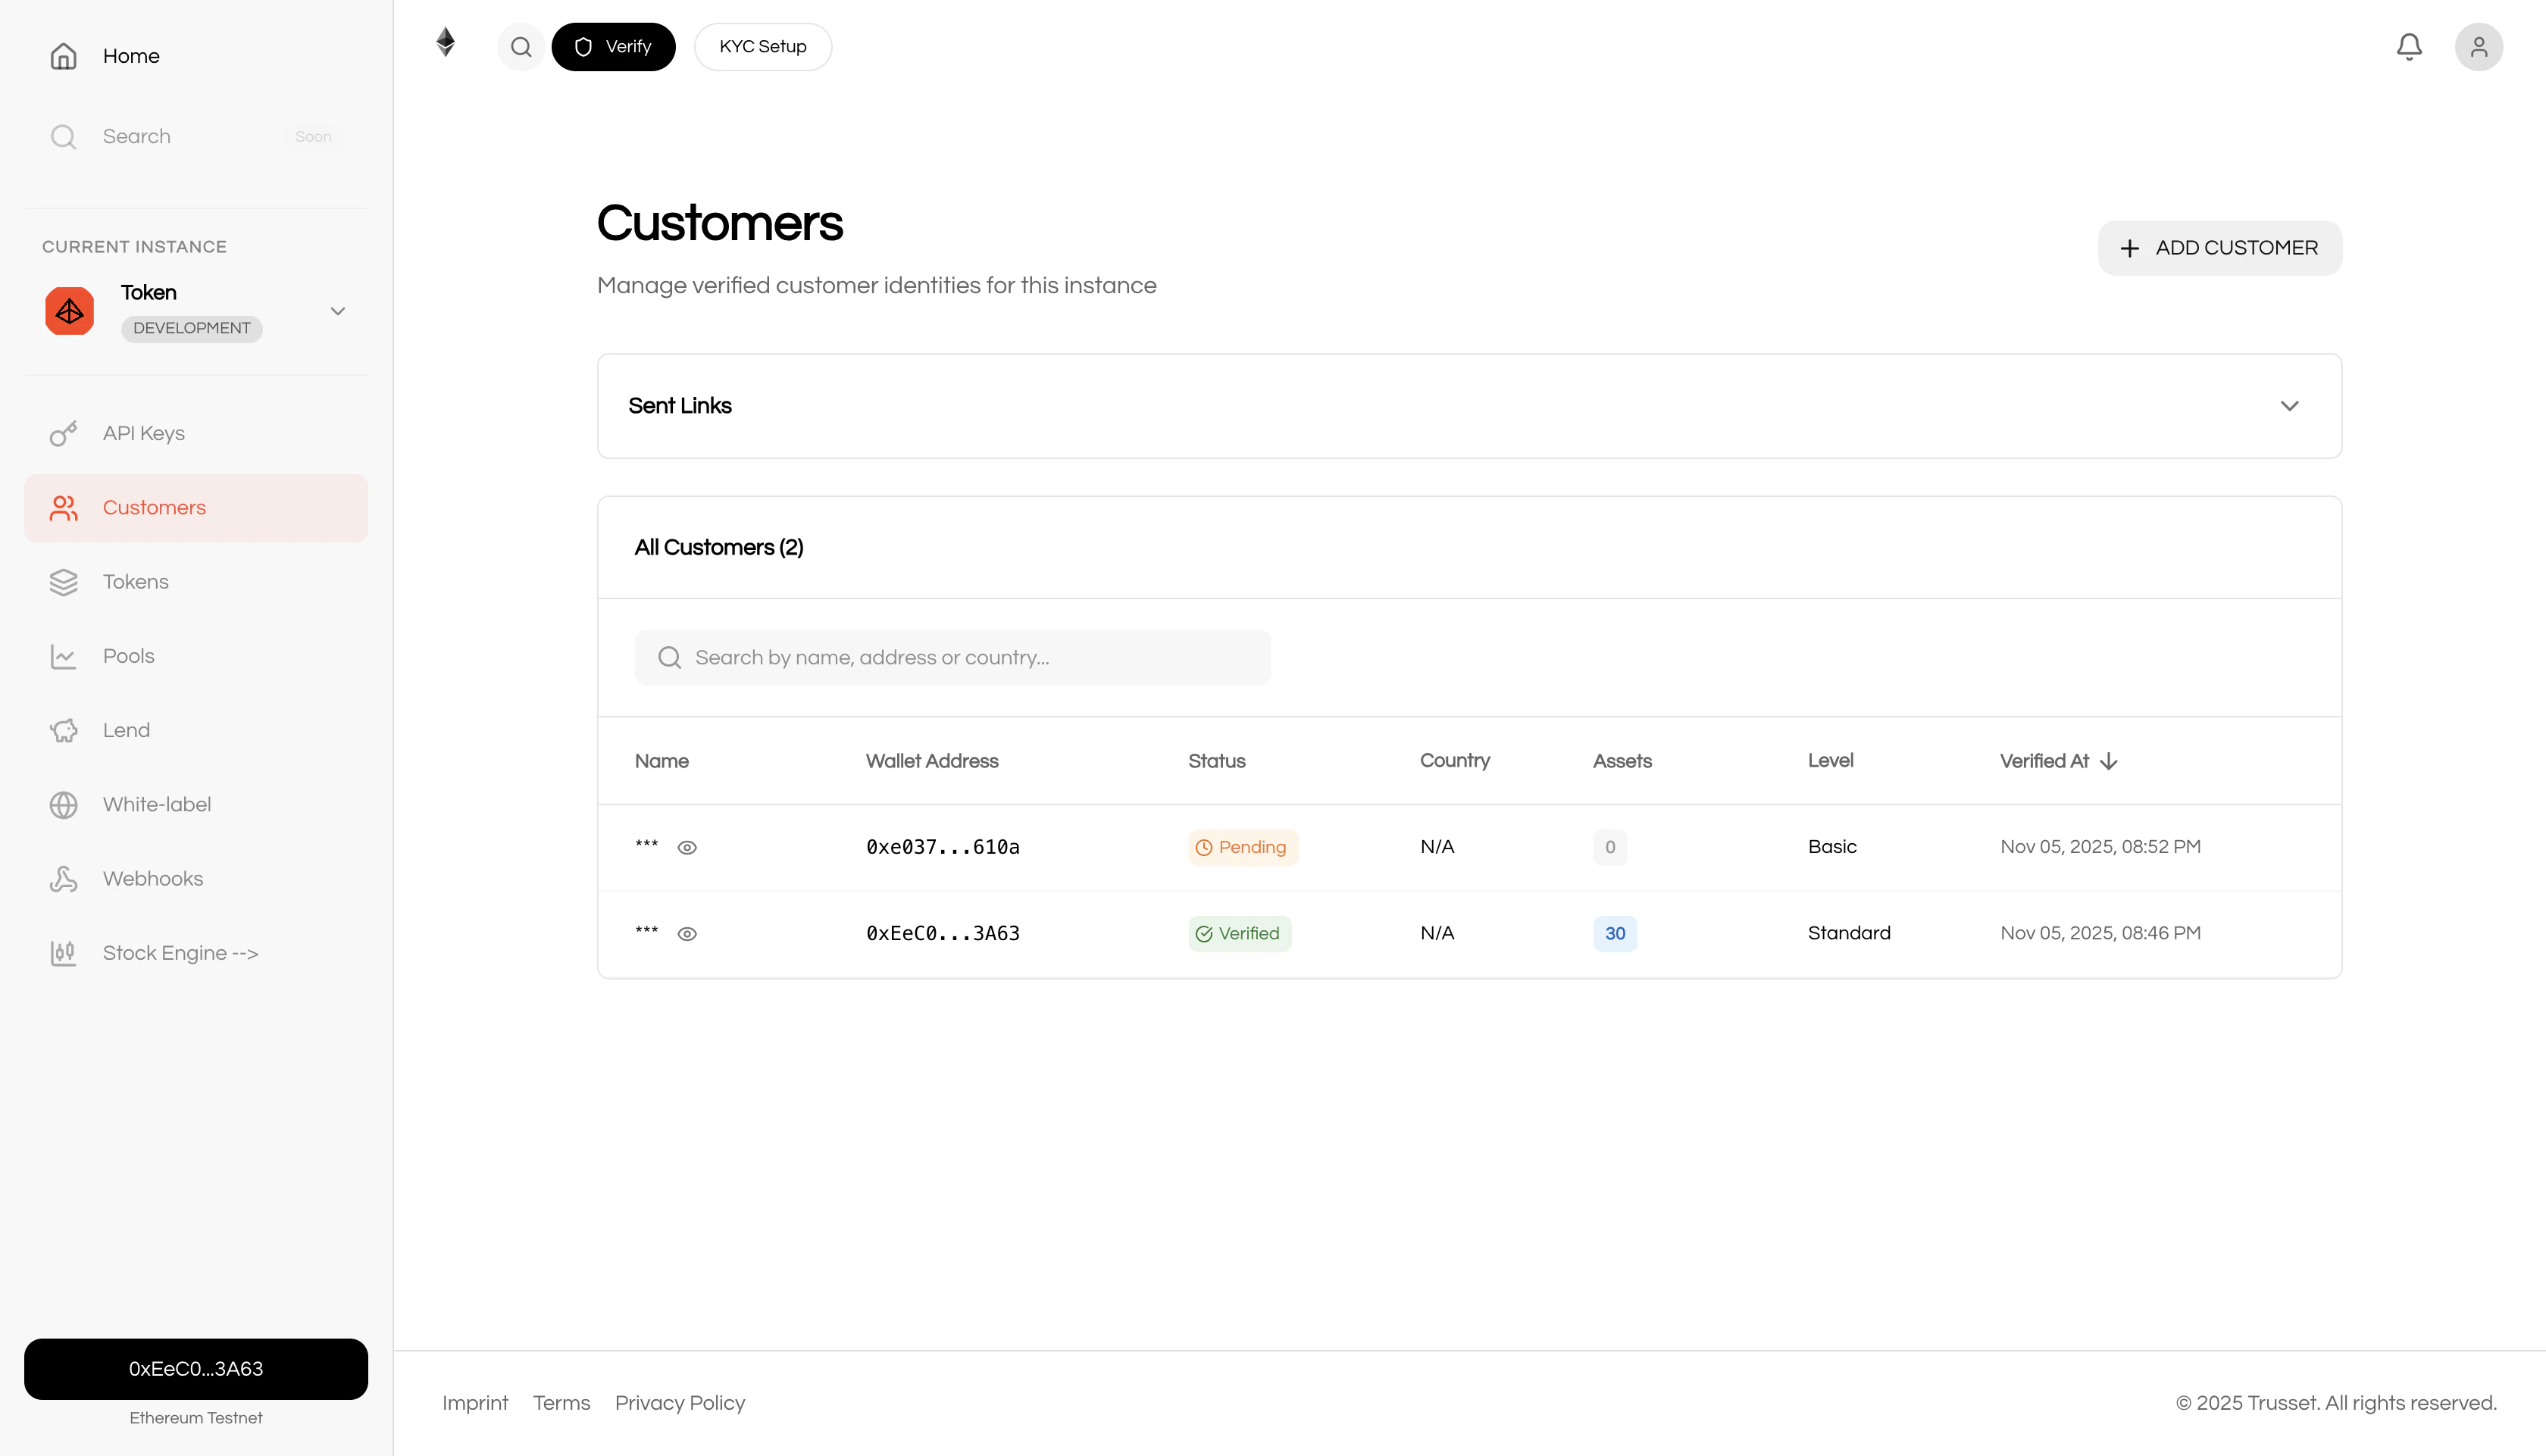Select Pools in the sidebar
The width and height of the screenshot is (2546, 1456).
point(128,655)
